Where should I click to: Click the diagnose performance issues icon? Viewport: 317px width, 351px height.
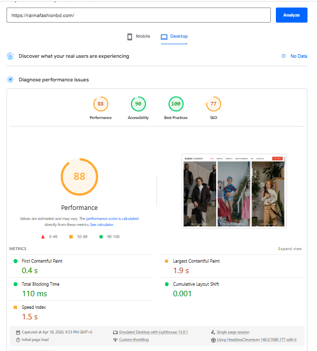point(10,79)
